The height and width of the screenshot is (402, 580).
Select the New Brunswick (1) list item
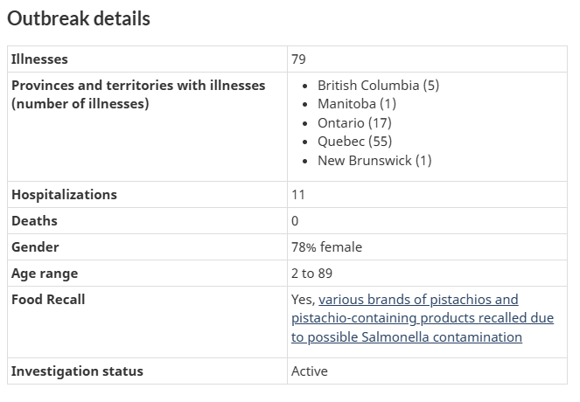[x=374, y=160]
